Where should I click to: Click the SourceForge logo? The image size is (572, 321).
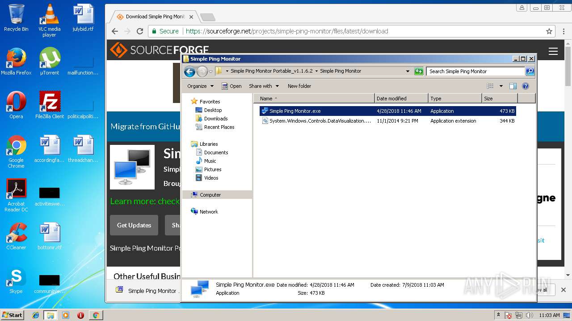(x=160, y=50)
